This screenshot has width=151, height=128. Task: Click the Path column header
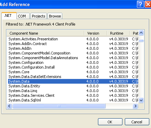click(x=134, y=33)
